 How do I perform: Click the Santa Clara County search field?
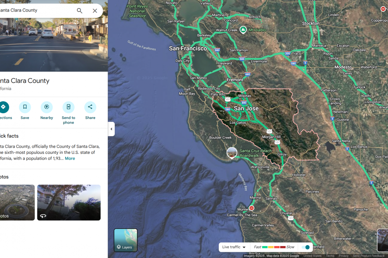(36, 10)
